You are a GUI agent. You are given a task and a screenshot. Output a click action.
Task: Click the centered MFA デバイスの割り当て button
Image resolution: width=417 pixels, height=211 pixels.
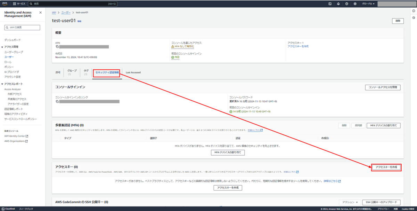(228, 153)
